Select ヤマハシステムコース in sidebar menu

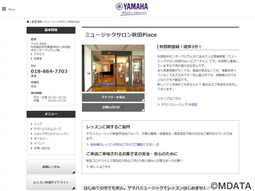(47, 129)
